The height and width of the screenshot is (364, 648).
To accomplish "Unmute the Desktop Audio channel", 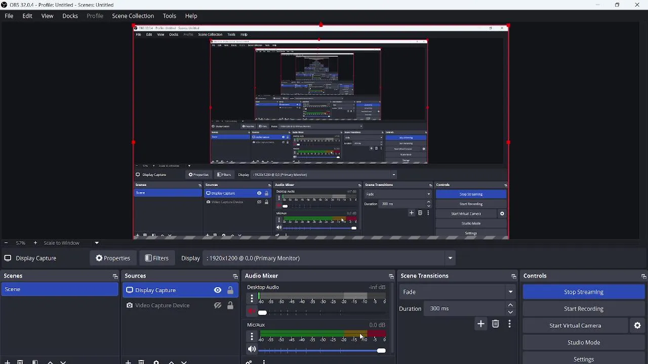I will [x=252, y=312].
